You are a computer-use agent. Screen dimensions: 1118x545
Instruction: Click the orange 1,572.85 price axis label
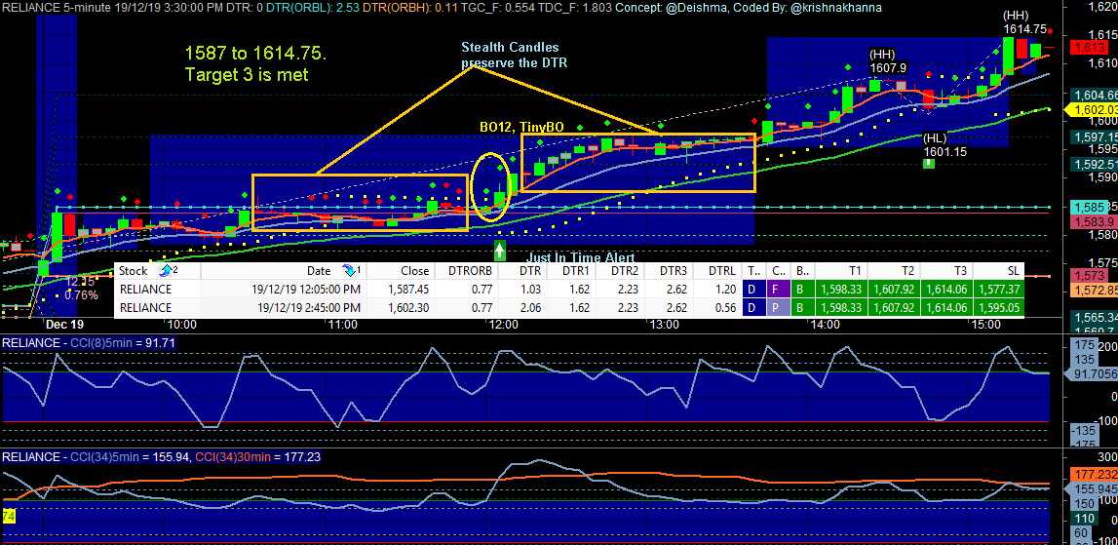[1095, 290]
